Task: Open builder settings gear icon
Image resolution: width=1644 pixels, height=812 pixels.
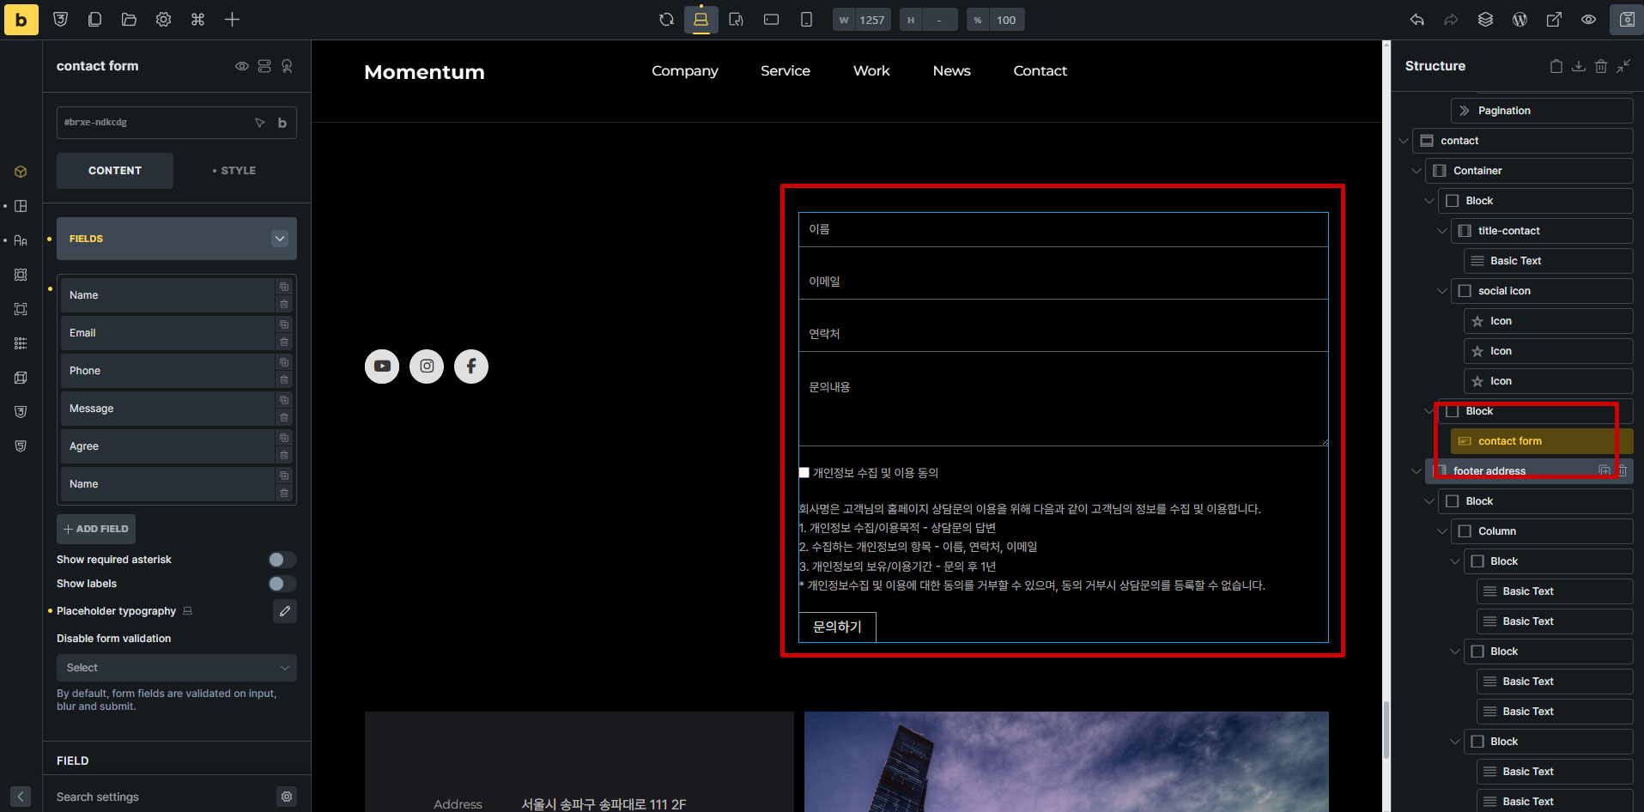Action: (x=163, y=20)
